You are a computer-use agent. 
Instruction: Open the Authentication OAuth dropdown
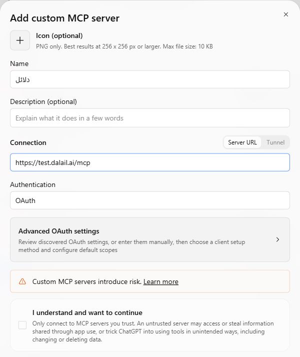point(150,200)
